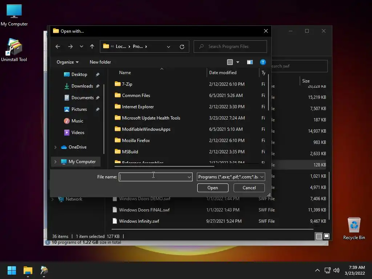Refresh the Program Files folder listing
The height and width of the screenshot is (279, 372).
click(182, 47)
